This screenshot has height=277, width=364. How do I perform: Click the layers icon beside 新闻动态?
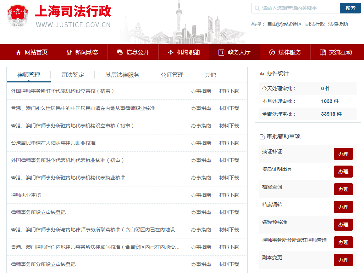point(69,52)
